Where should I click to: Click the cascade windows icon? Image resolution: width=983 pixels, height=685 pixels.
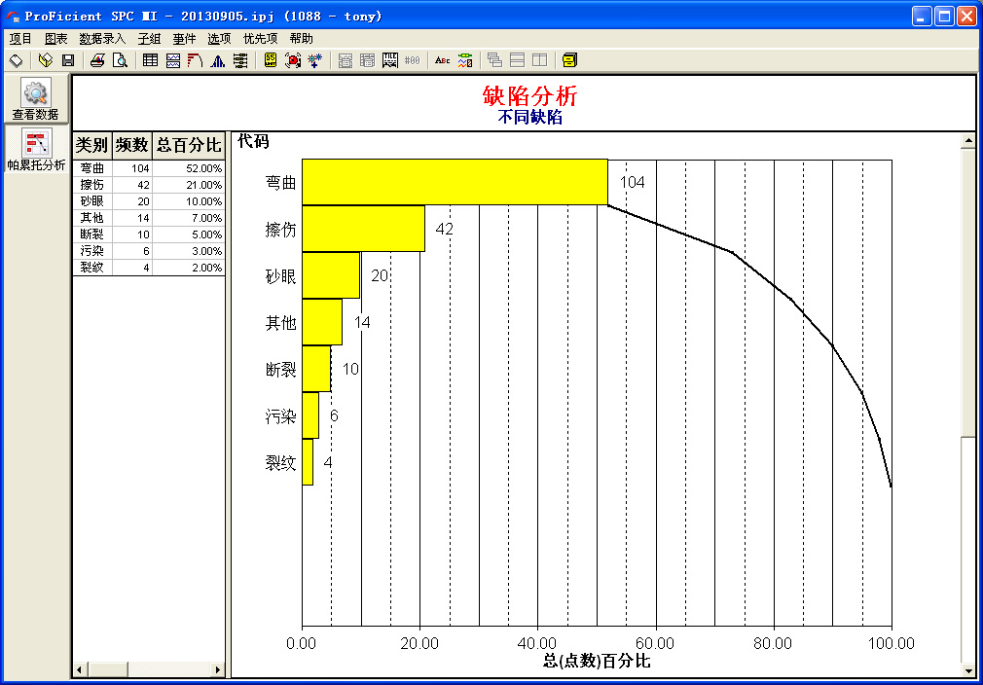494,60
